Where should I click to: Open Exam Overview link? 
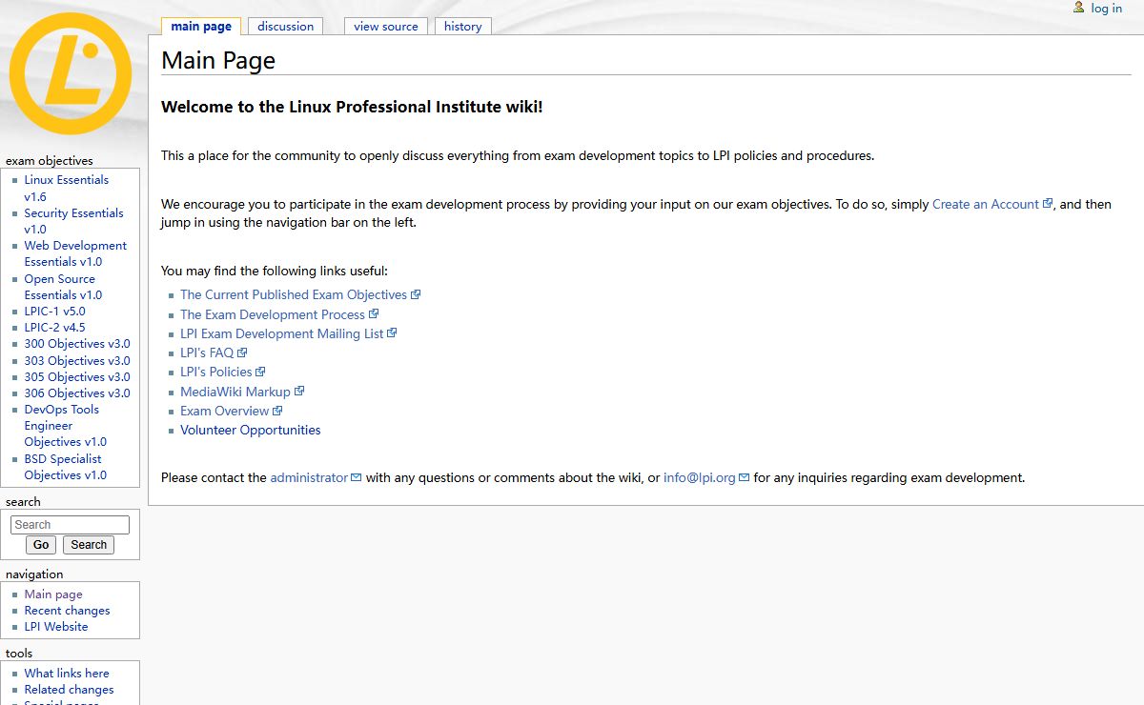point(225,411)
